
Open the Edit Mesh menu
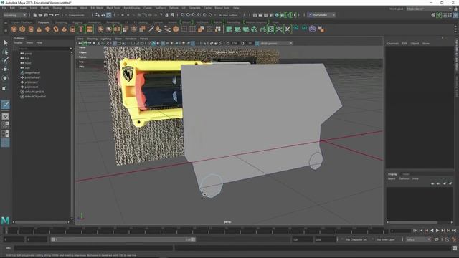[x=97, y=8]
